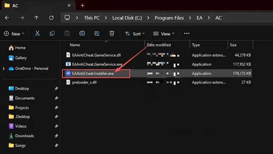Screen dimensions: 273x154
Task: Cut the selected file with scissors icon
Action: [x=37, y=33]
